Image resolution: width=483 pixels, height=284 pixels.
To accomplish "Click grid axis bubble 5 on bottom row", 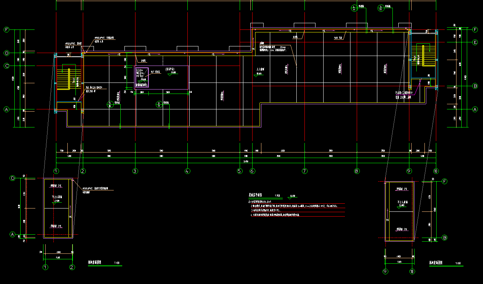I will pyautogui.click(x=240, y=171).
